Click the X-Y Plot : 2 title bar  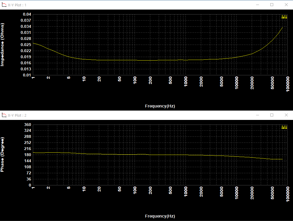pos(116,115)
